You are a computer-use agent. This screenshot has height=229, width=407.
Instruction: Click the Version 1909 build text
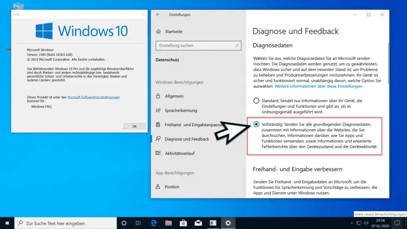tap(50, 54)
